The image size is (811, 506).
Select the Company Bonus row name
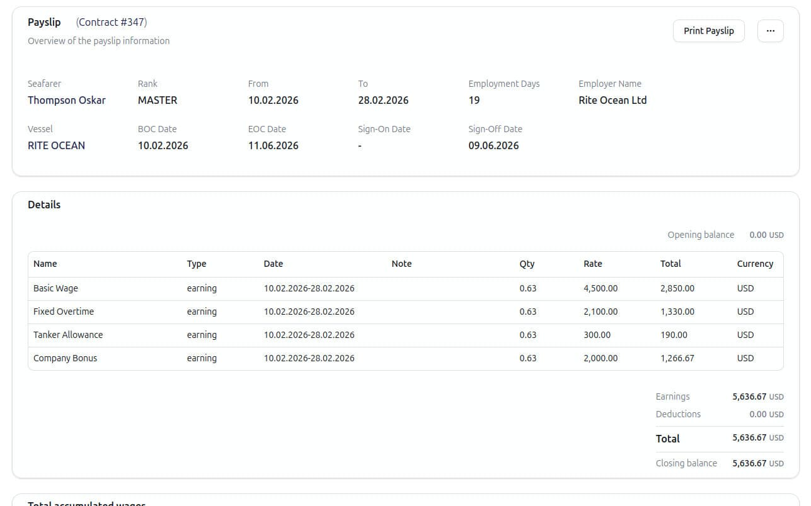pyautogui.click(x=65, y=358)
